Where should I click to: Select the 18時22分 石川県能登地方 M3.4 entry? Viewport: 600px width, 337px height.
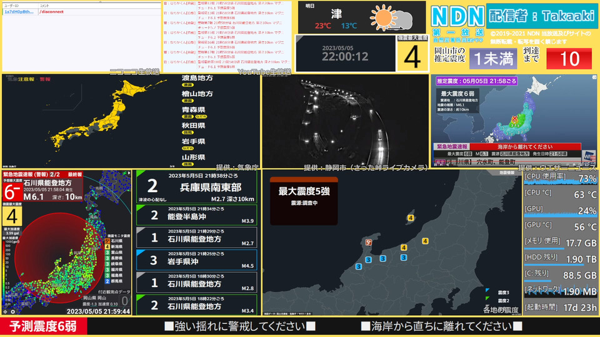tap(197, 305)
